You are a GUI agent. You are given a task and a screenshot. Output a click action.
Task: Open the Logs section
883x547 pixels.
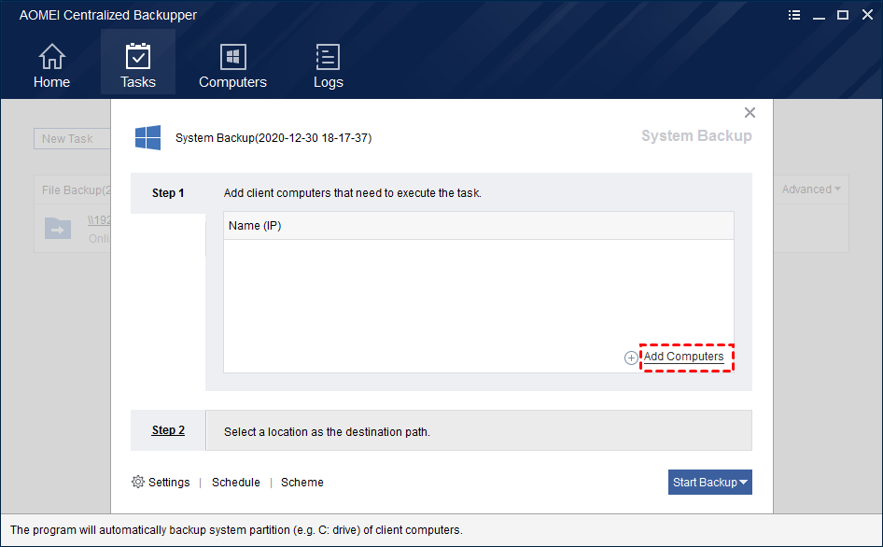pos(328,66)
